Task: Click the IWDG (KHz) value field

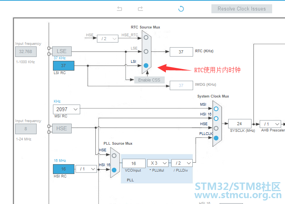Action: [181, 85]
